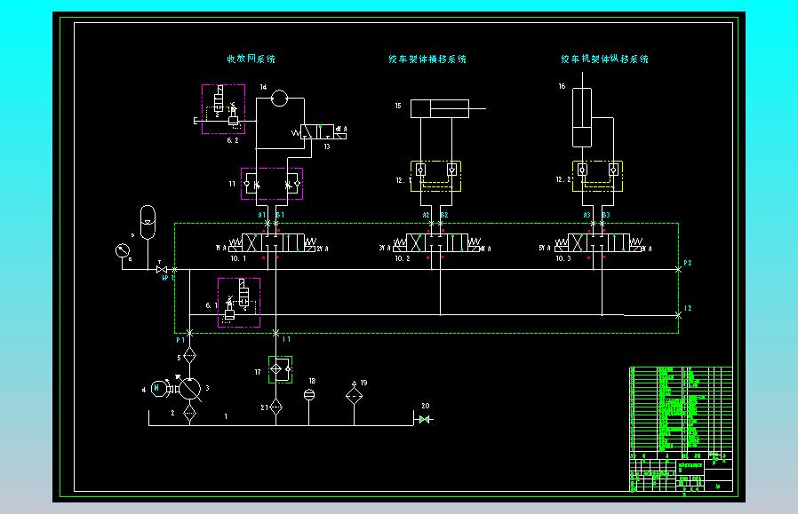
Task: Click the title text 收放网系统
Action: pos(251,59)
